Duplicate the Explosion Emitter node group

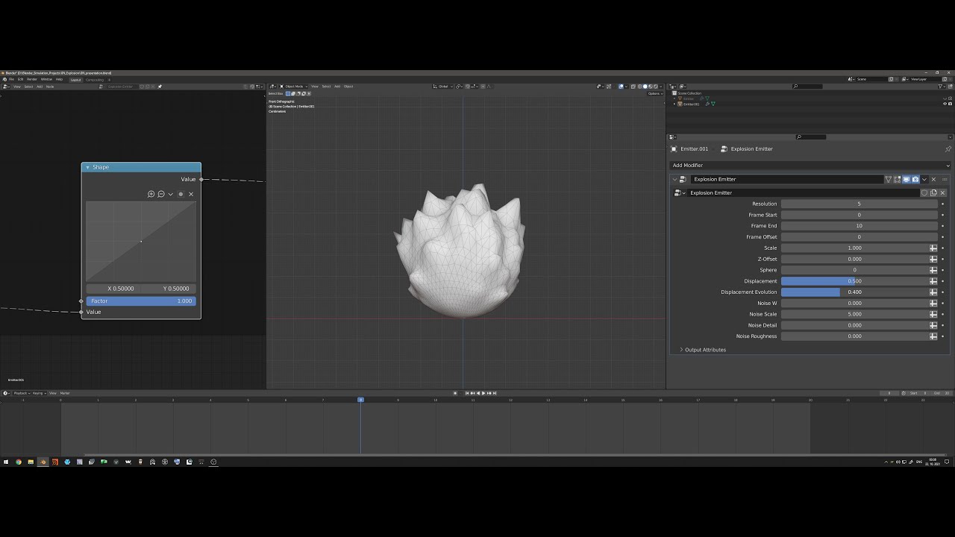[x=933, y=192]
